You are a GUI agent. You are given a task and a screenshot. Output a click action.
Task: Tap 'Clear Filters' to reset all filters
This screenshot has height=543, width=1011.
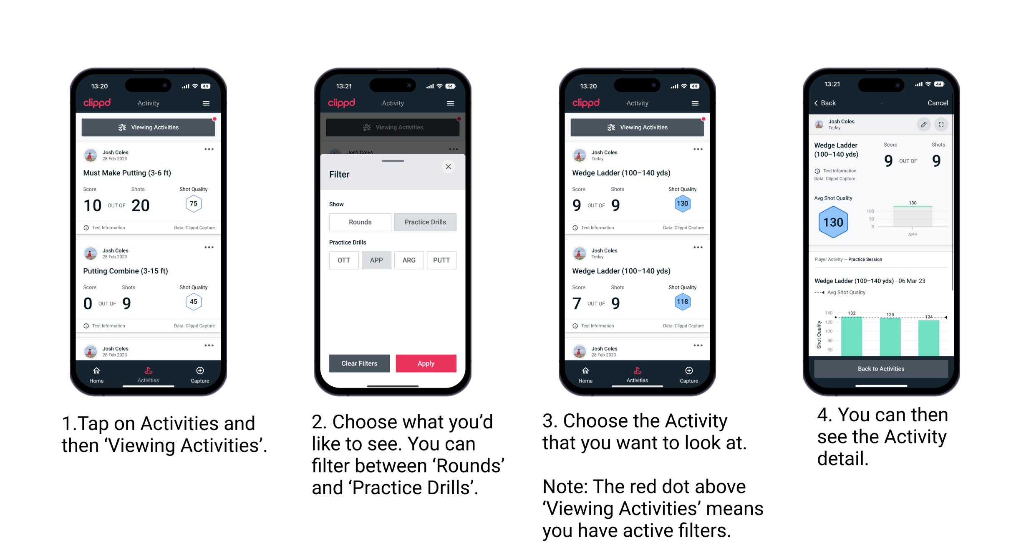(x=359, y=363)
